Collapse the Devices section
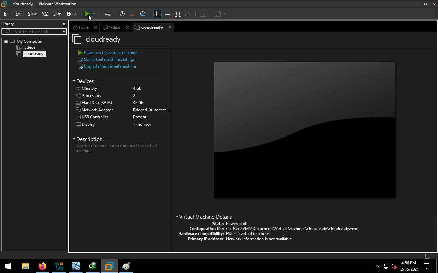This screenshot has height=273, width=438. click(74, 81)
